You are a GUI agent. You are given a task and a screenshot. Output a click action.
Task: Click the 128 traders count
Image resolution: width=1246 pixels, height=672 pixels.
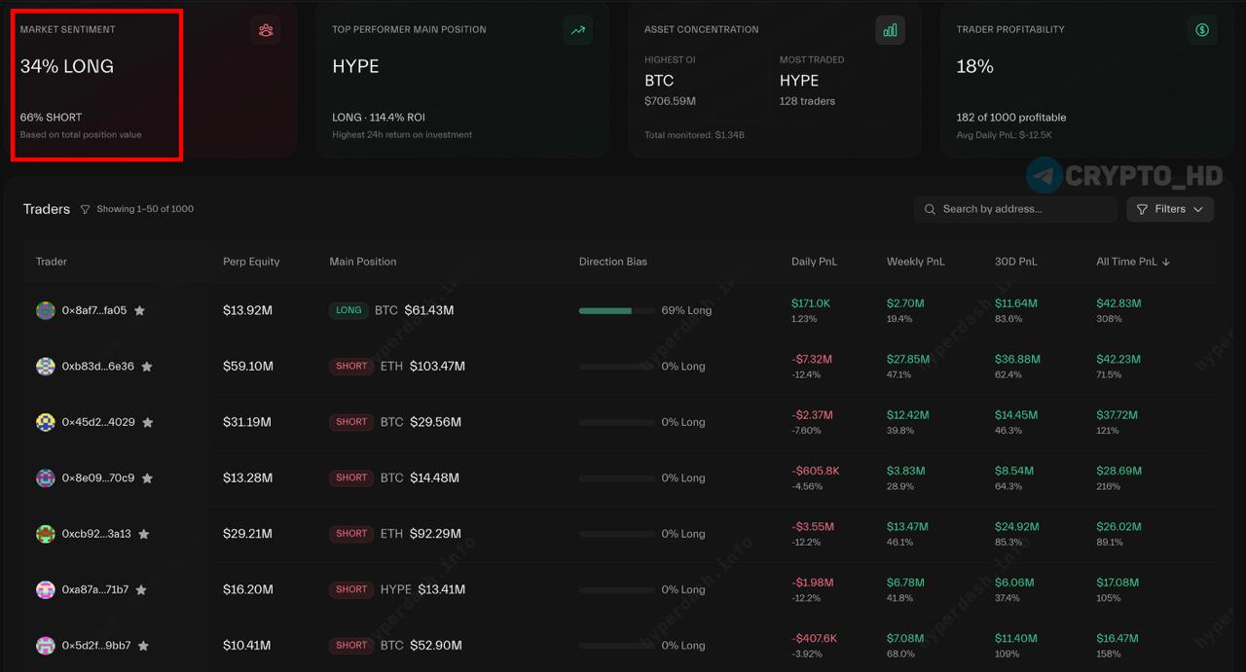(x=807, y=101)
